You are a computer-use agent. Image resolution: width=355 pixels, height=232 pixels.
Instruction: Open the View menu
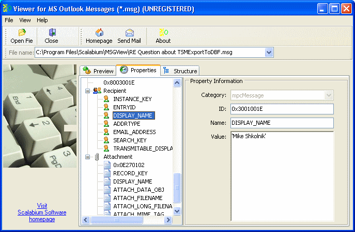[x=25, y=20]
